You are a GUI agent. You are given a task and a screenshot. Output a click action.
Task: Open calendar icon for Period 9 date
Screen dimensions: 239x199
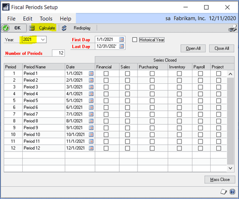pos(91,128)
